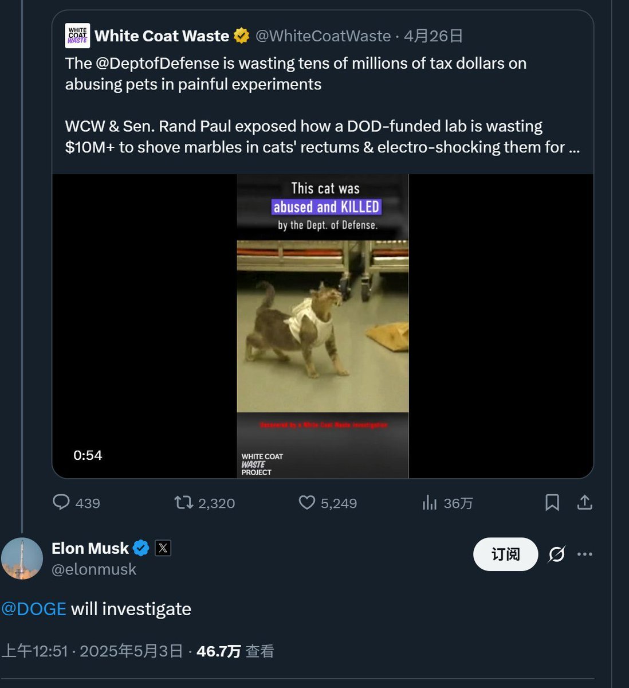Open Elon Musk's rocket profile avatar
This screenshot has height=688, width=629.
[x=22, y=558]
